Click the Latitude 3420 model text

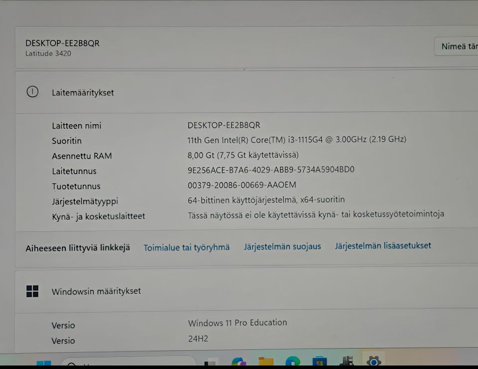pos(48,53)
